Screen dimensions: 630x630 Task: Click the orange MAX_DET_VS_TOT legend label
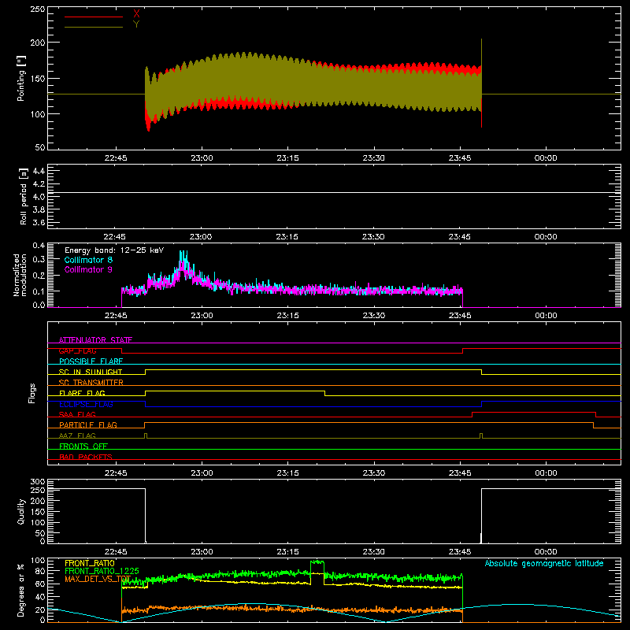coord(98,579)
